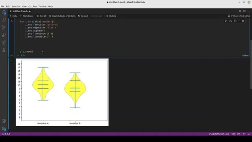
Task: Add a new Markdown cell
Action: [x=26, y=16]
